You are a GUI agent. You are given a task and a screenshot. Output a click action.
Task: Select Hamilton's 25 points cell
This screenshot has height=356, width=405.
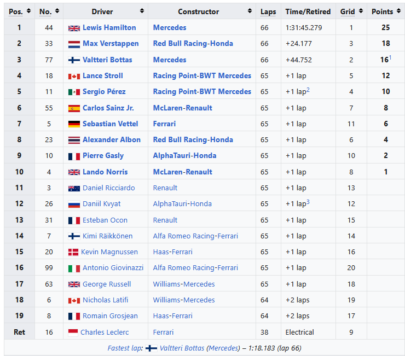pyautogui.click(x=386, y=28)
